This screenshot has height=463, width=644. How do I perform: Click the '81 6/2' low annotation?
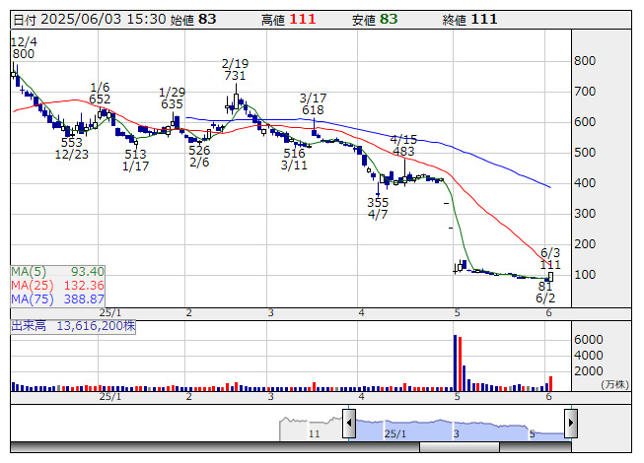click(x=545, y=292)
